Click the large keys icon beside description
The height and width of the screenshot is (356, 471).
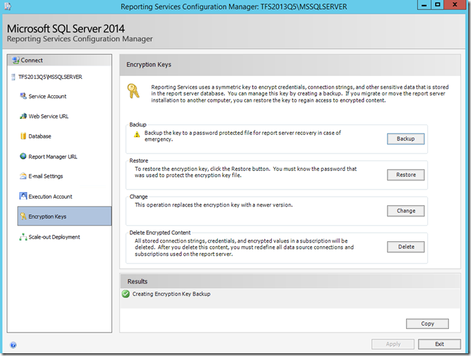tap(133, 91)
